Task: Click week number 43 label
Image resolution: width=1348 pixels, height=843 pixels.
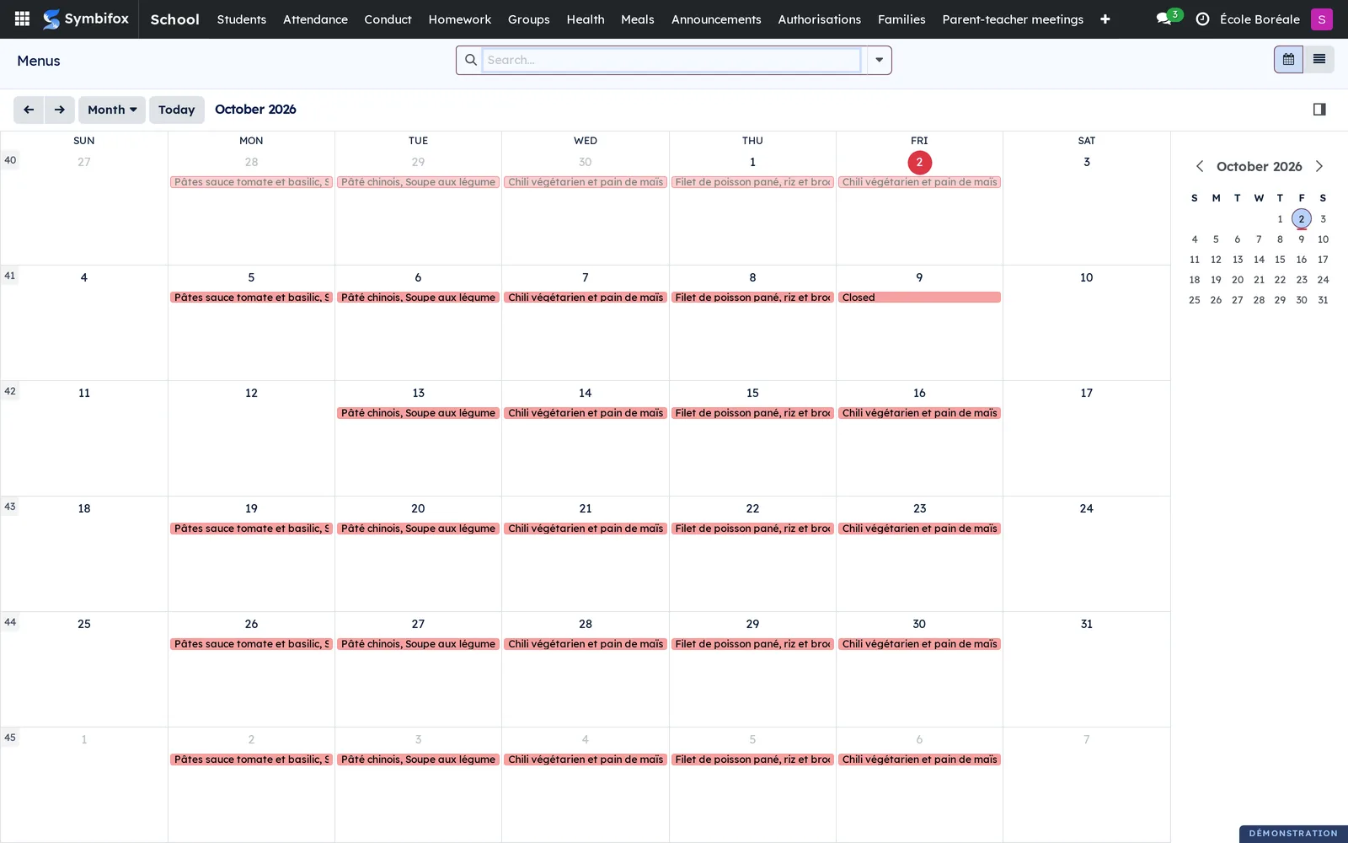Action: coord(10,507)
